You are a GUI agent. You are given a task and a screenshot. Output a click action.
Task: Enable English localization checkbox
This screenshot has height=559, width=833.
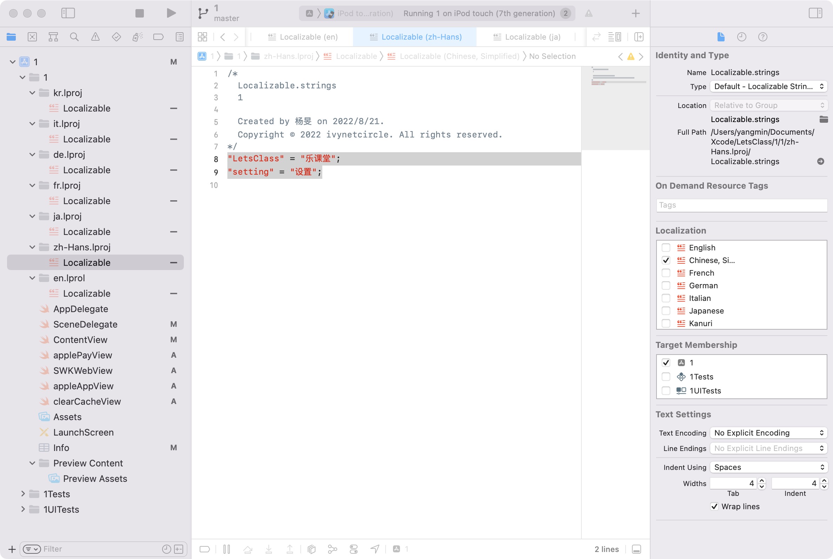click(666, 248)
